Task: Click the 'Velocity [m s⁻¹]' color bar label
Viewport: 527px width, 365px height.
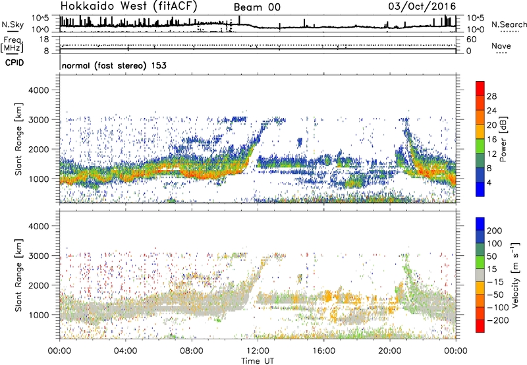Action: [x=514, y=275]
